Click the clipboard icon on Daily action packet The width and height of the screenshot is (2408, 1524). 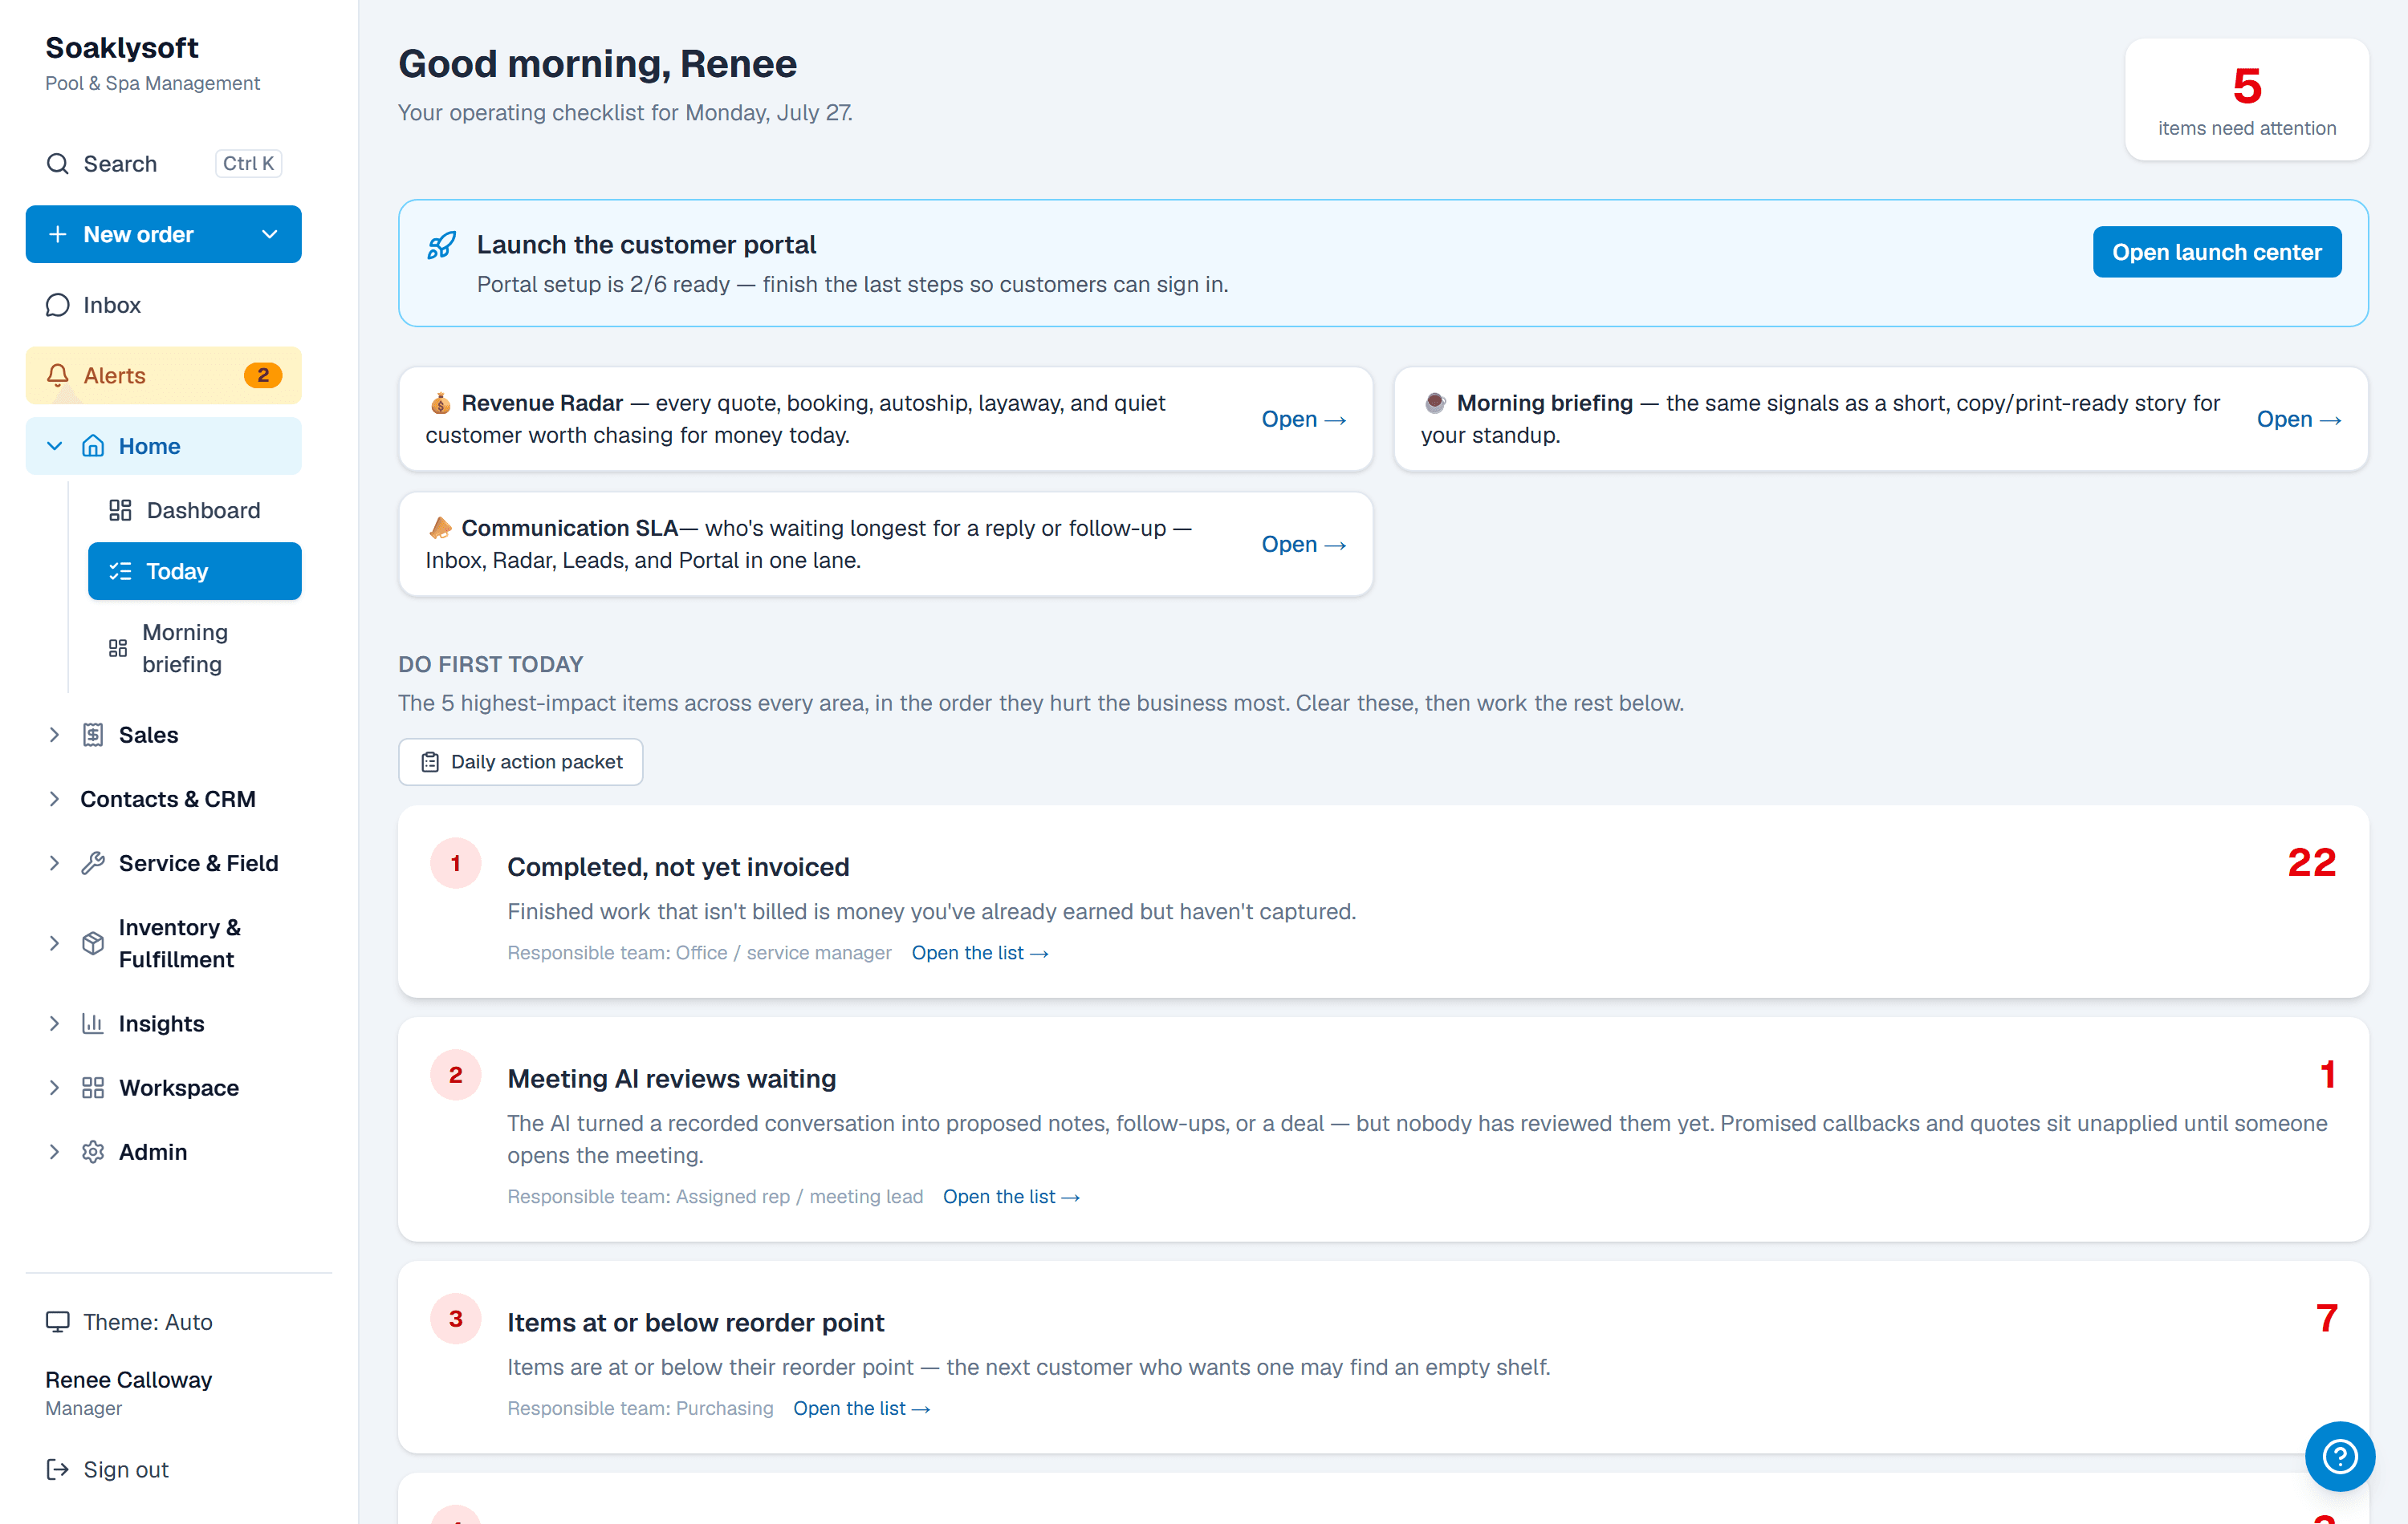point(430,763)
